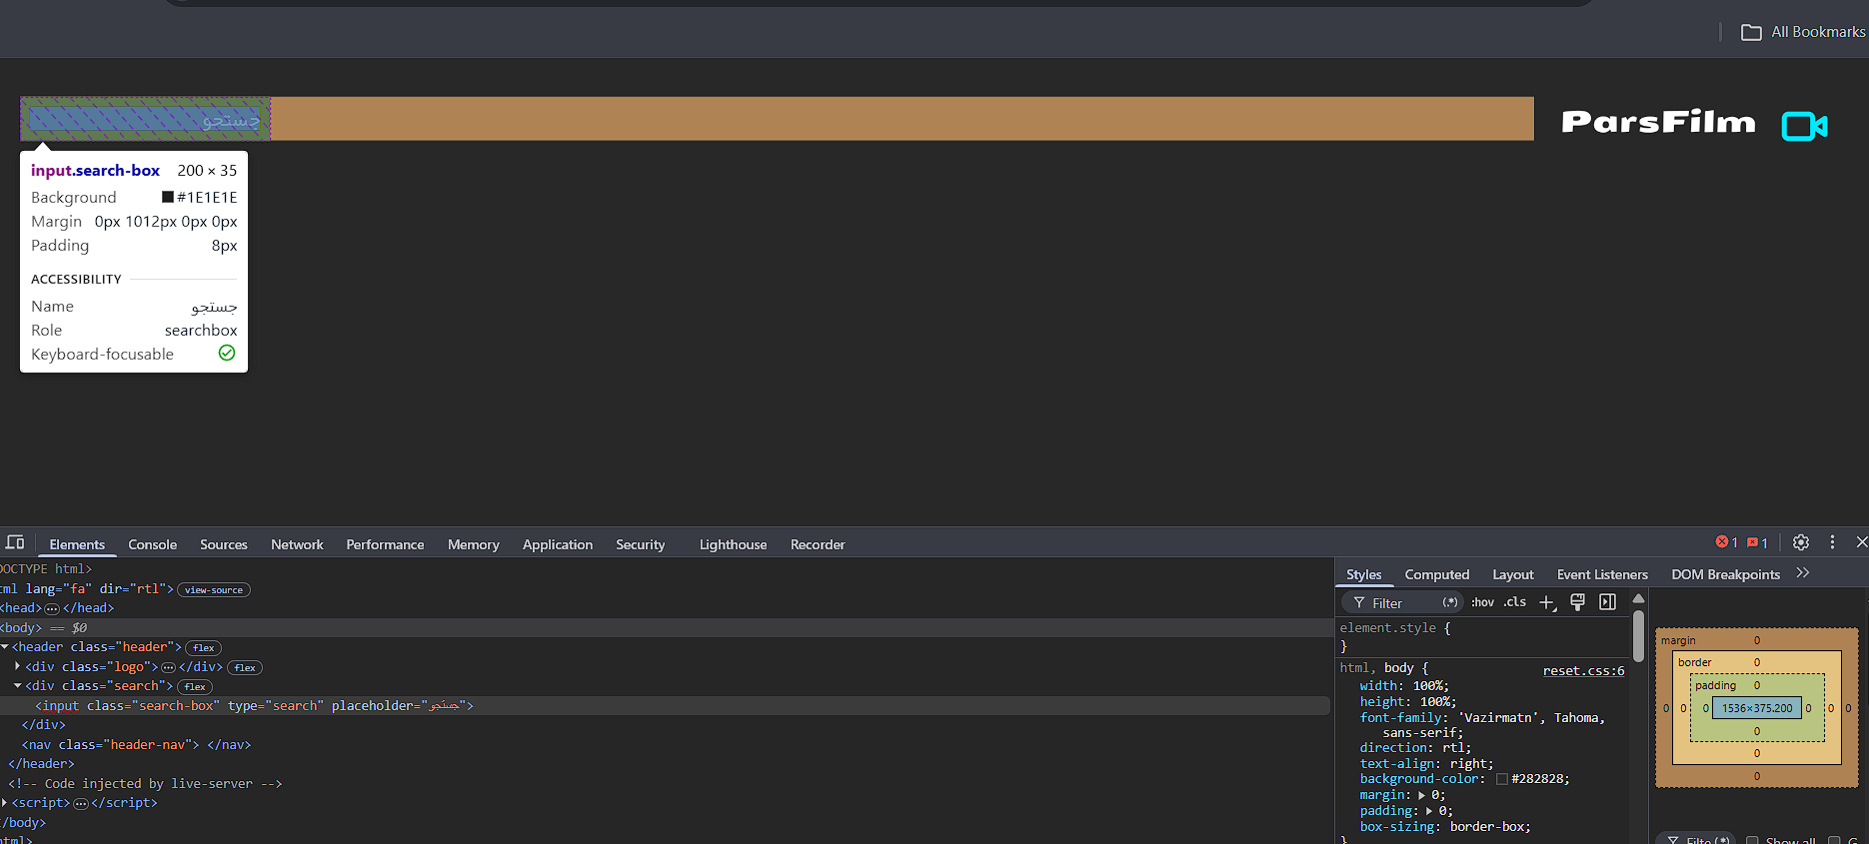Viewport: 1869px width, 844px height.
Task: Toggle rendering emulations paintbrush icon
Action: pos(1577,602)
